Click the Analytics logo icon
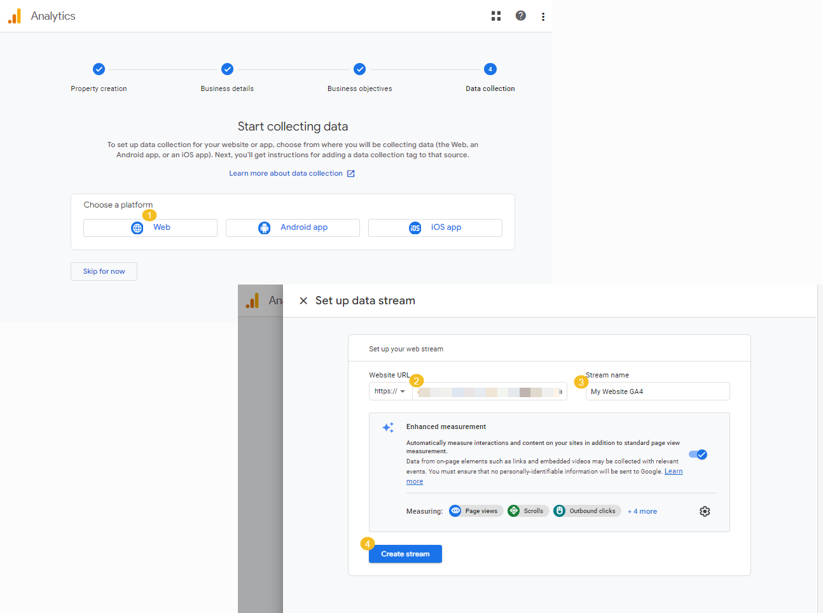Image resolution: width=823 pixels, height=613 pixels. [15, 16]
